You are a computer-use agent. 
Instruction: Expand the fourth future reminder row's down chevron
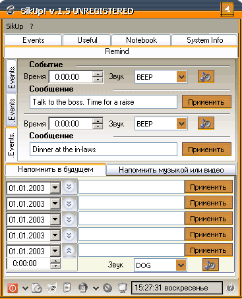click(69, 235)
